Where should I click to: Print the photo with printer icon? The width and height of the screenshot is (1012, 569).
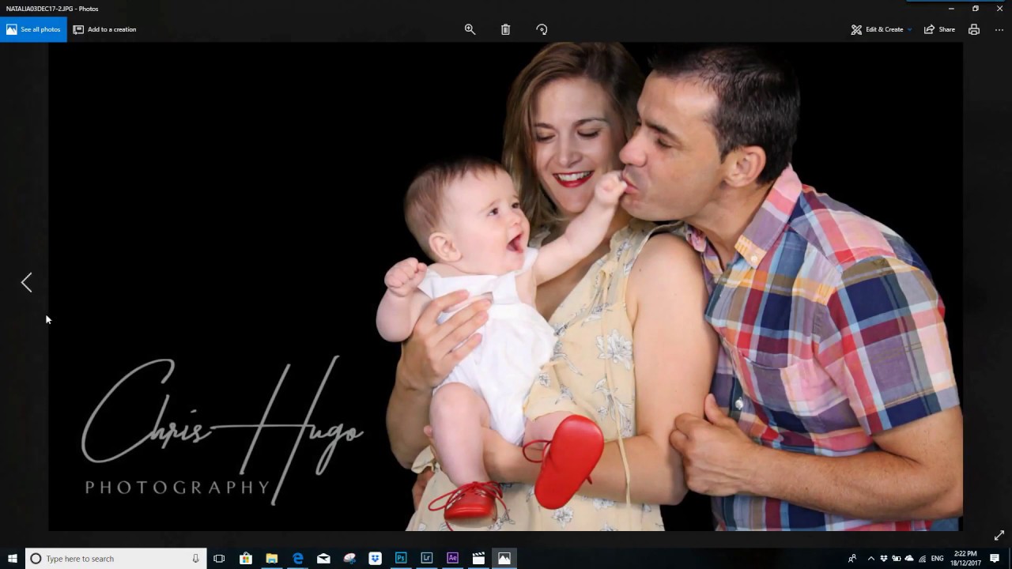pyautogui.click(x=974, y=29)
